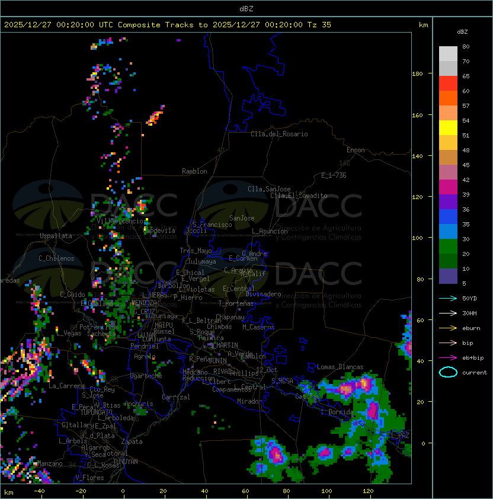493x499 pixels.
Task: Click the white 30HM arrow in the legend
Action: [x=448, y=313]
